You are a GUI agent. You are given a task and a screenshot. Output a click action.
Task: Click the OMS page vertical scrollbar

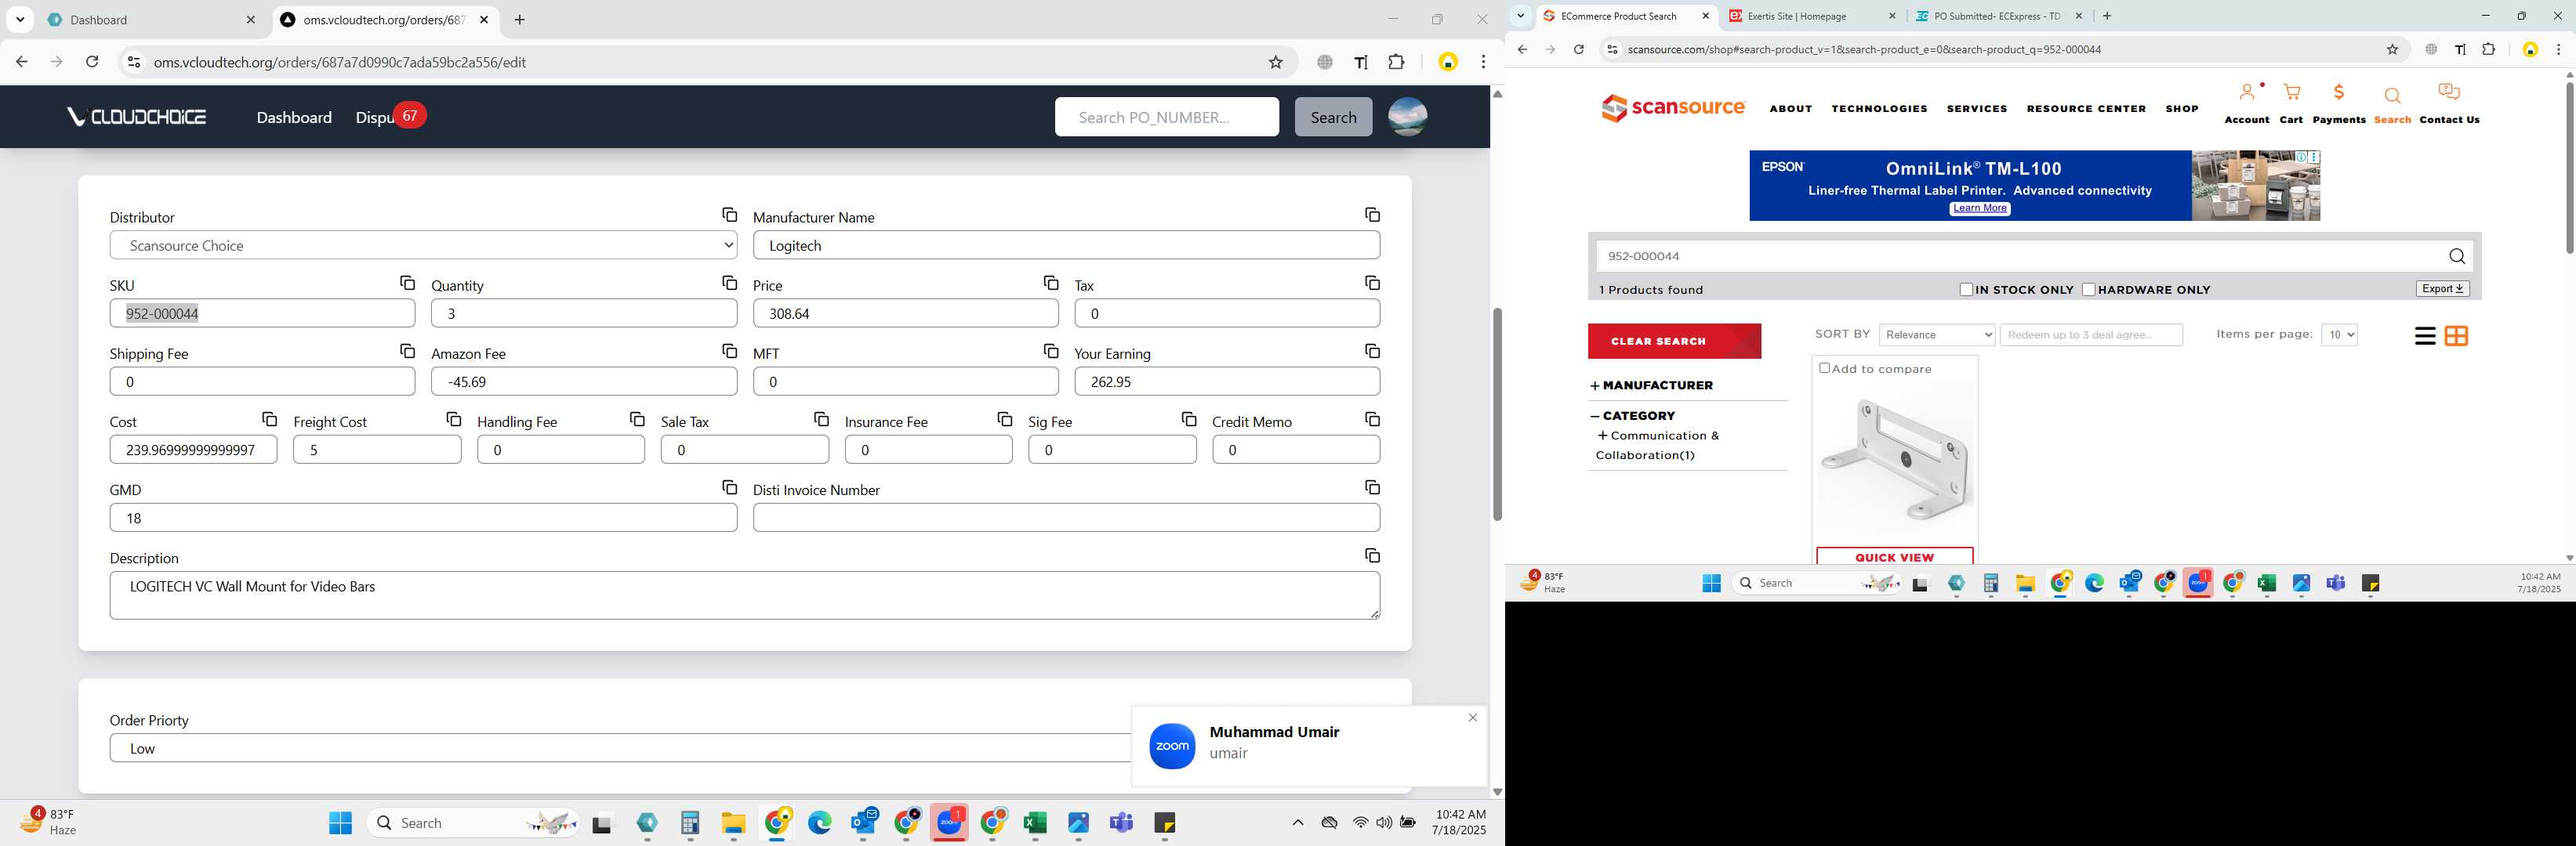tap(1496, 414)
